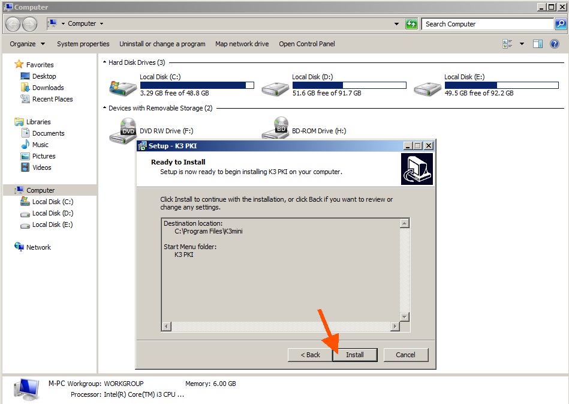Expand dropdown arrow after Computer in address bar
Image resolution: width=569 pixels, height=404 pixels.
[x=101, y=23]
